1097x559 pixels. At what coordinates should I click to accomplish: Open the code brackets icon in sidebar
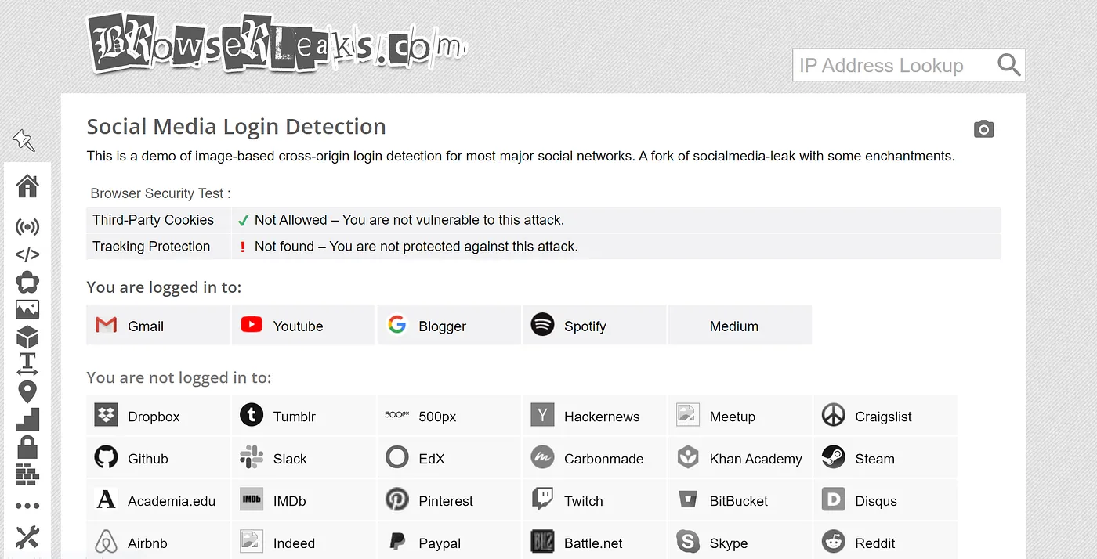click(x=27, y=254)
